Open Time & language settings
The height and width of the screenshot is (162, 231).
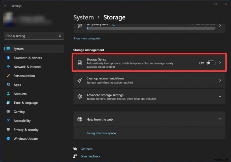pyautogui.click(x=34, y=102)
